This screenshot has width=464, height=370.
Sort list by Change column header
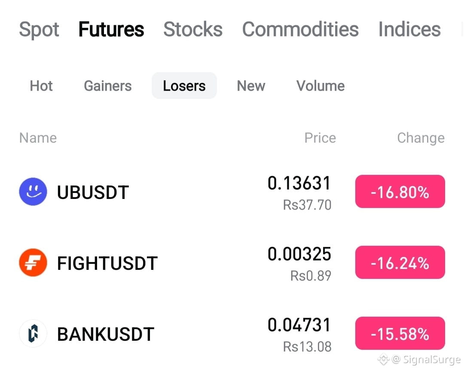421,138
